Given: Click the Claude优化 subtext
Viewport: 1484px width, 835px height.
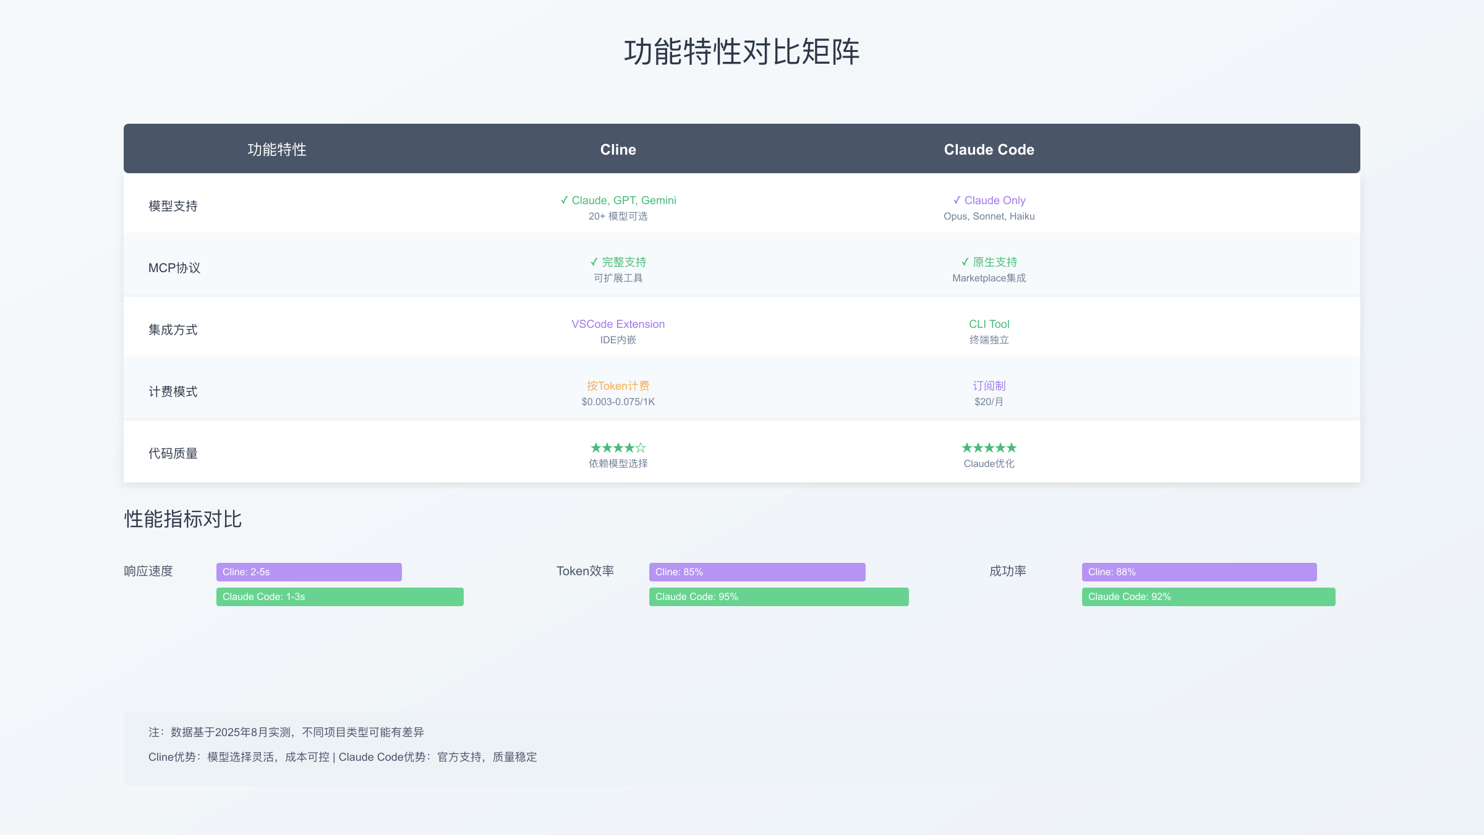Looking at the screenshot, I should coord(989,464).
